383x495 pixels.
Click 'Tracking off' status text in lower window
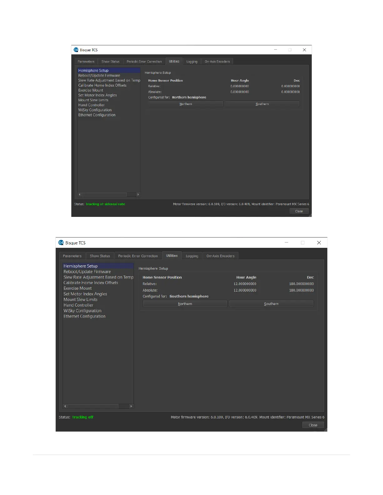[83, 417]
